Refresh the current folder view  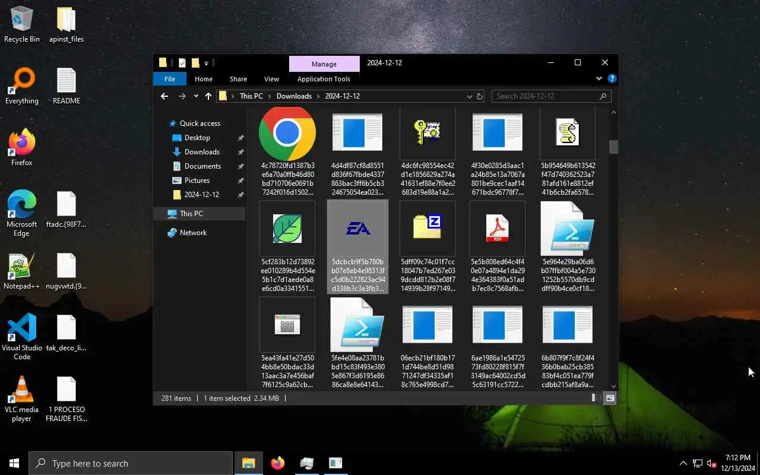(x=480, y=96)
